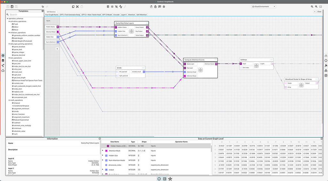This screenshot has width=328, height=181.
Task: Cut selection with the scissors icon
Action: (x=78, y=7)
